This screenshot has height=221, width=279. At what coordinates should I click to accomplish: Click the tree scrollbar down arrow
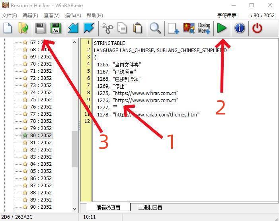75,208
